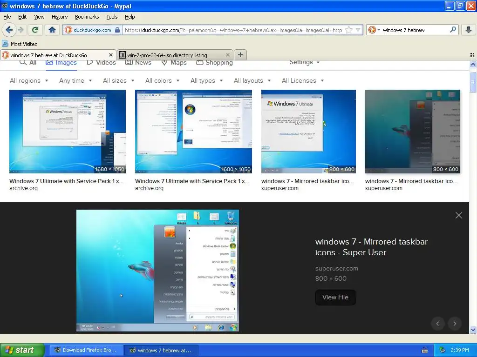Open the Mirrored taskbar icons - Super User title
The width and height of the screenshot is (477, 357).
click(371, 247)
